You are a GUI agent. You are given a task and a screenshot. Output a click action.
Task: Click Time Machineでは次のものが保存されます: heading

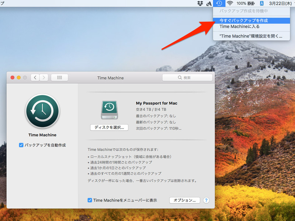click(123, 150)
